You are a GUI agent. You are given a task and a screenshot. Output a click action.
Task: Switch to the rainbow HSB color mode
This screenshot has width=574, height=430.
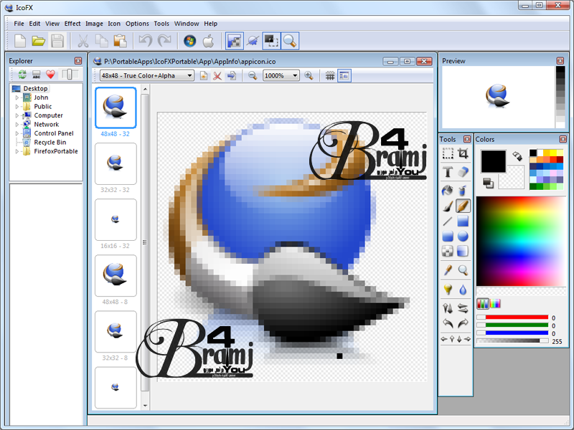[x=495, y=303]
